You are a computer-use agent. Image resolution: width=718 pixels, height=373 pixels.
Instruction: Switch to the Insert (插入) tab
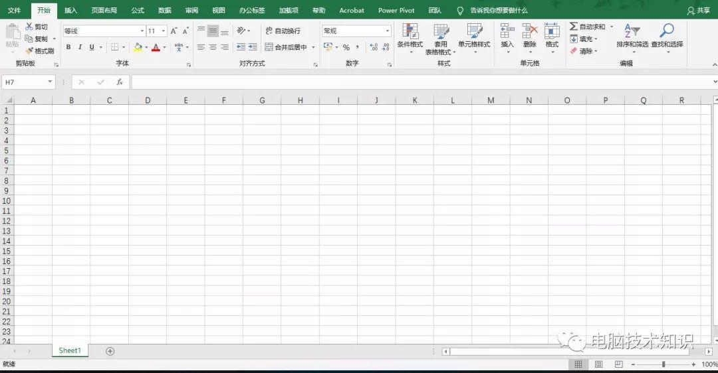pyautogui.click(x=70, y=10)
